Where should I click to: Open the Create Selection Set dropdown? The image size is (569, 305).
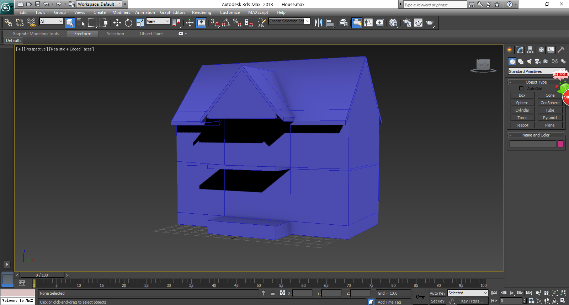(289, 21)
